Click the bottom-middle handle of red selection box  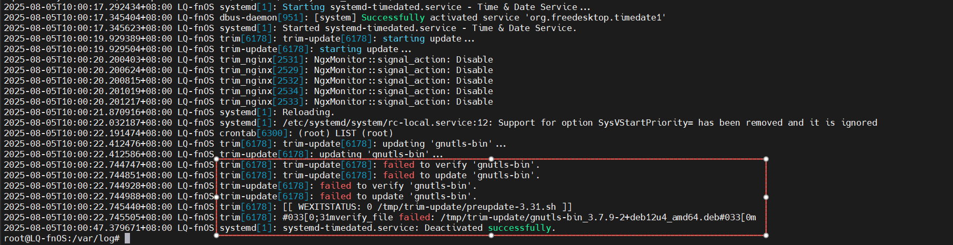pyautogui.click(x=491, y=235)
